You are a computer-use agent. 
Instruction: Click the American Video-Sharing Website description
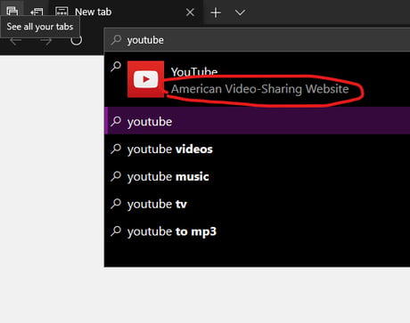(x=259, y=89)
